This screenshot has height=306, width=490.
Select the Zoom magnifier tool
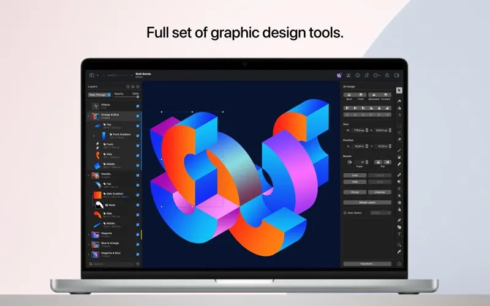click(399, 245)
